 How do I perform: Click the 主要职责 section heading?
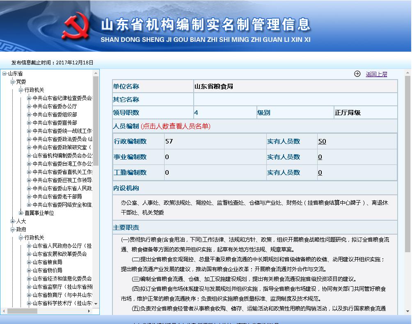tap(126, 227)
